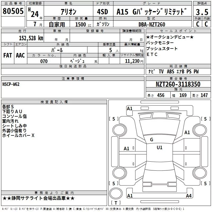Select the chassis number NZT260-3118350
The height and width of the screenshot is (212, 212).
pos(178,84)
